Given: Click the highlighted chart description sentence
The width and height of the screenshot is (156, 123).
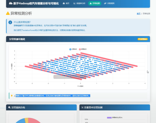Looking at the screenshot, I should click(x=53, y=96).
